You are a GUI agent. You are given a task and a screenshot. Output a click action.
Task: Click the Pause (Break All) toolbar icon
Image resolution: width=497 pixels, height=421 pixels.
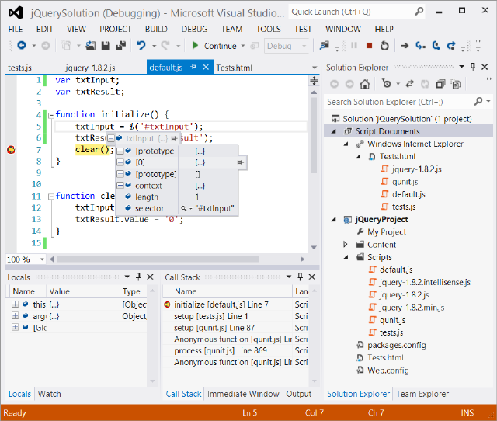click(x=354, y=46)
